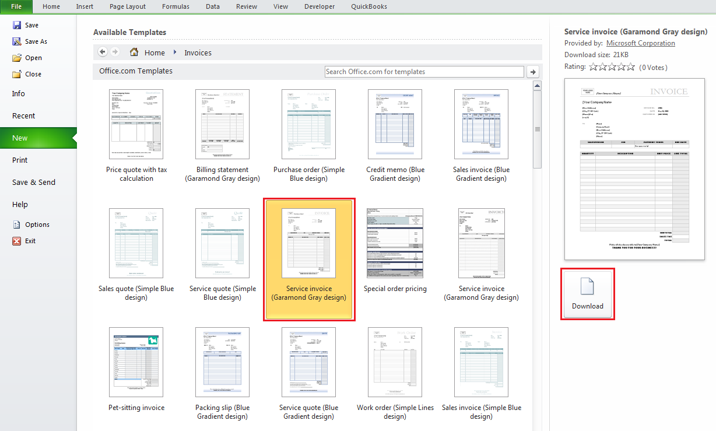The height and width of the screenshot is (431, 716).
Task: Click the Microsoft Corporation link
Action: (641, 43)
